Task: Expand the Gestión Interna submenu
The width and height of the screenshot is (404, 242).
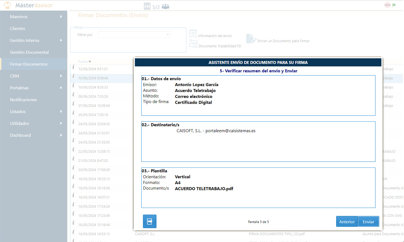Action: (x=61, y=40)
